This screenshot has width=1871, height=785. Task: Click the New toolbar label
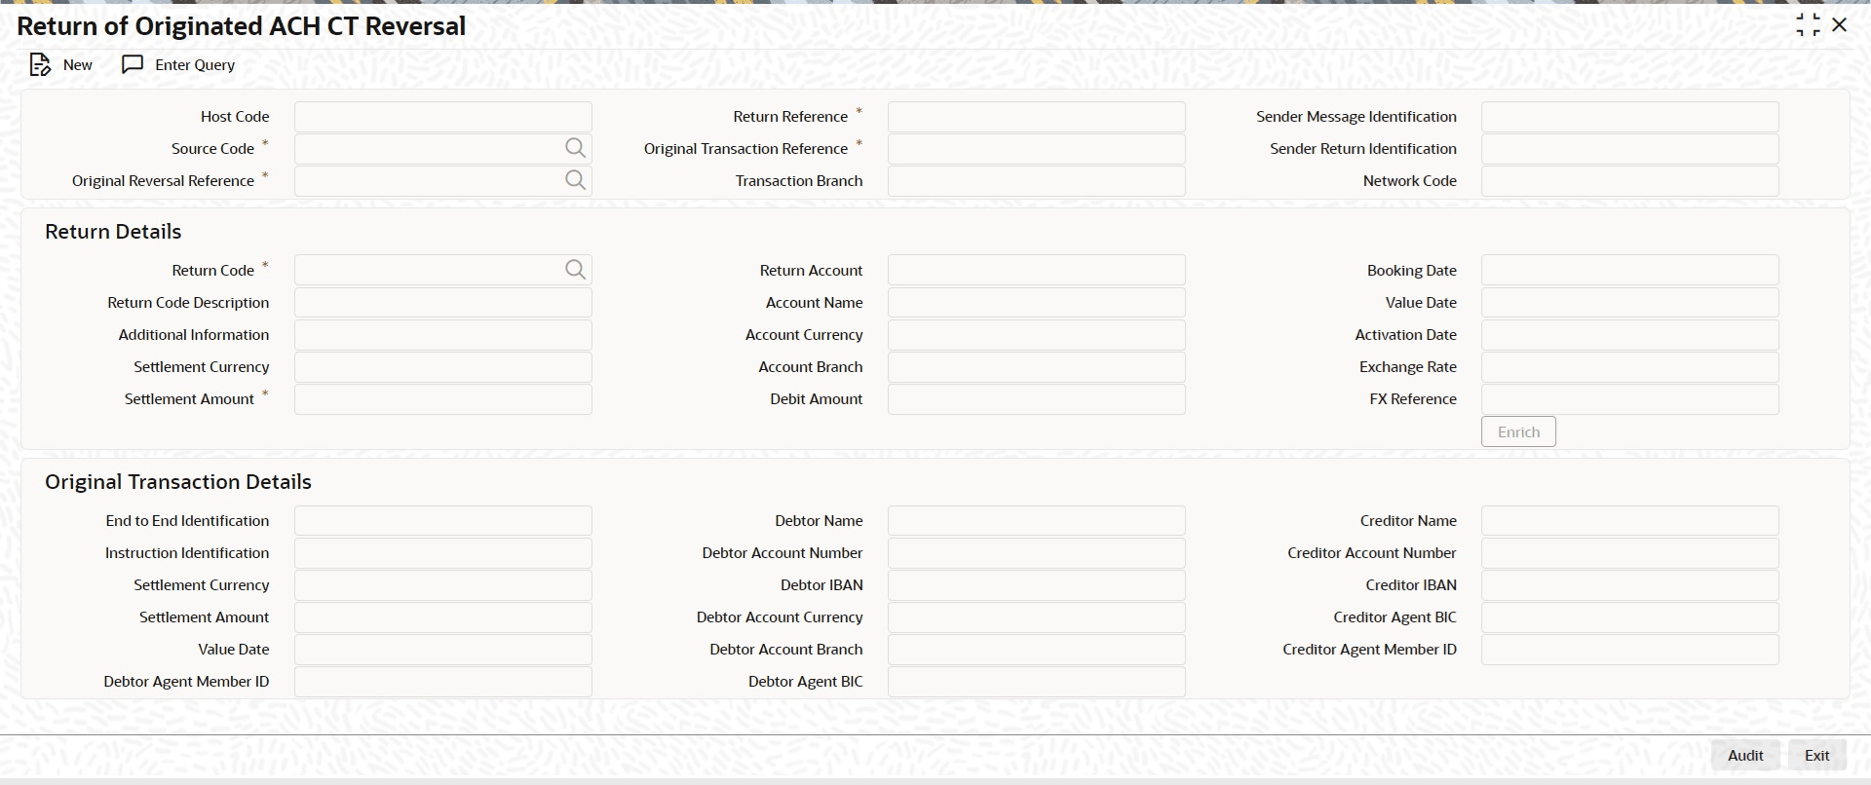[x=78, y=65]
